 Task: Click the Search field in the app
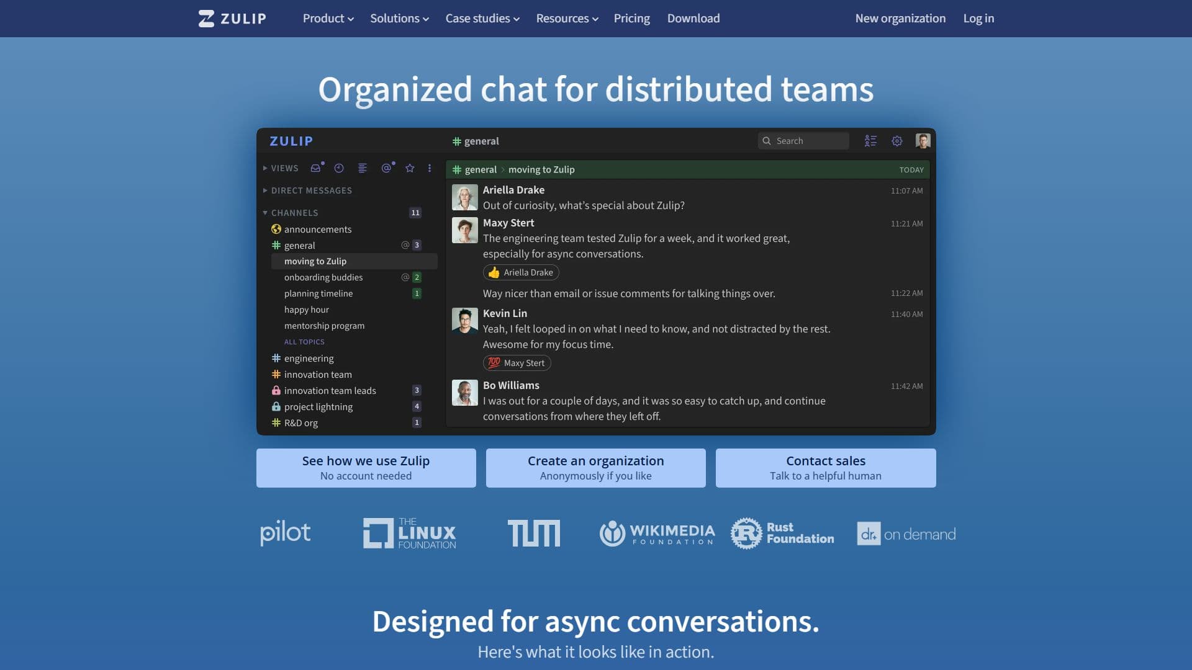(803, 141)
